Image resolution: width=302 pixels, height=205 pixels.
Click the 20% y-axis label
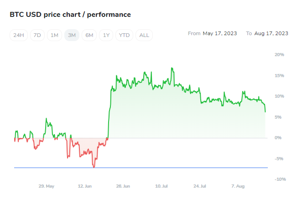tap(279, 55)
